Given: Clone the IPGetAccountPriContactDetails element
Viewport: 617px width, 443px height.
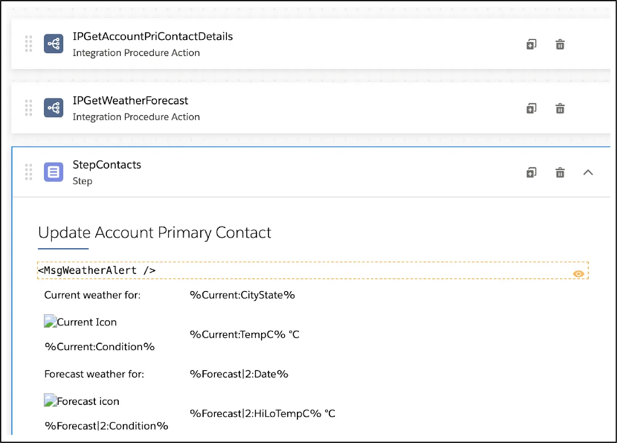Looking at the screenshot, I should click(531, 44).
